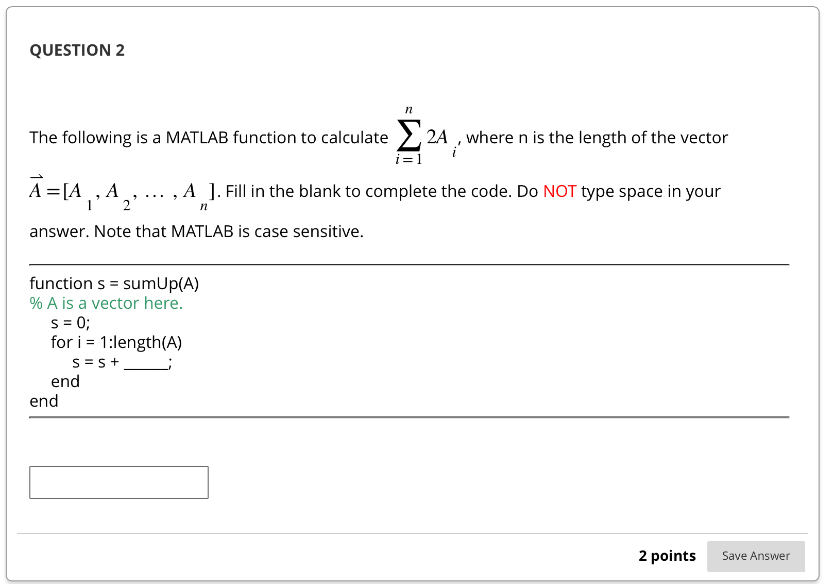Click inside the answer input box
The width and height of the screenshot is (834, 584).
click(x=118, y=482)
